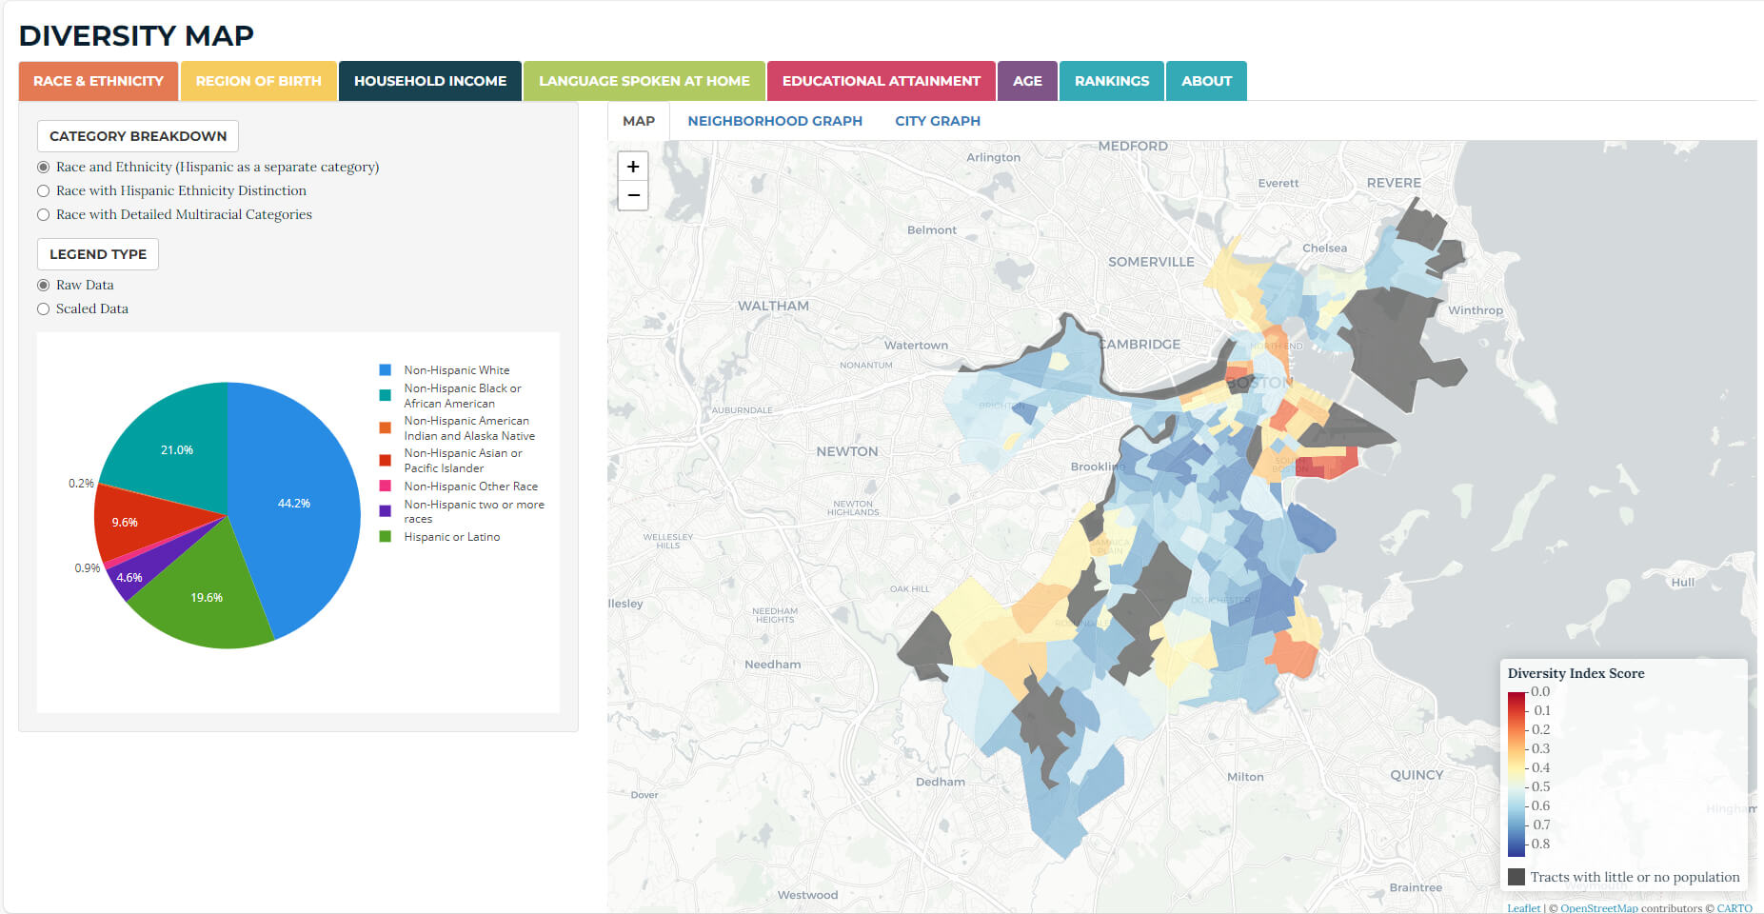Click the Non-Hispanic two or more races square
The height and width of the screenshot is (914, 1764).
point(386,511)
